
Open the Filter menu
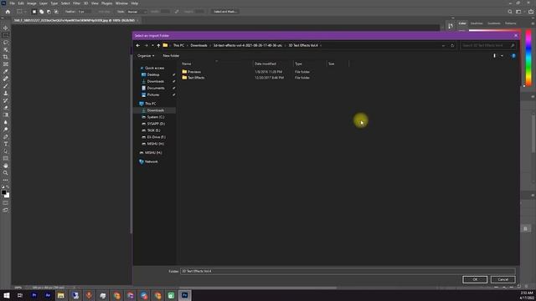tap(76, 3)
